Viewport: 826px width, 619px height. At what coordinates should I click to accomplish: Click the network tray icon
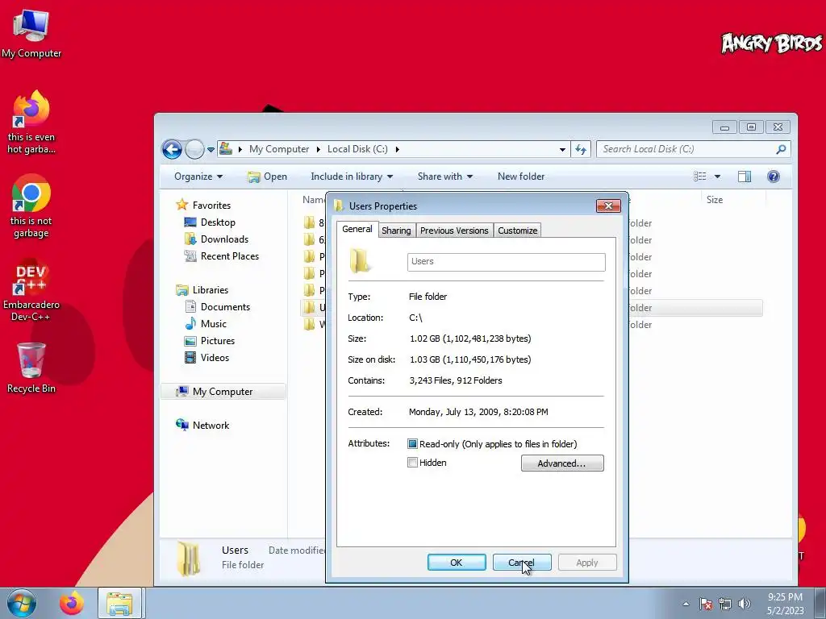tap(725, 604)
